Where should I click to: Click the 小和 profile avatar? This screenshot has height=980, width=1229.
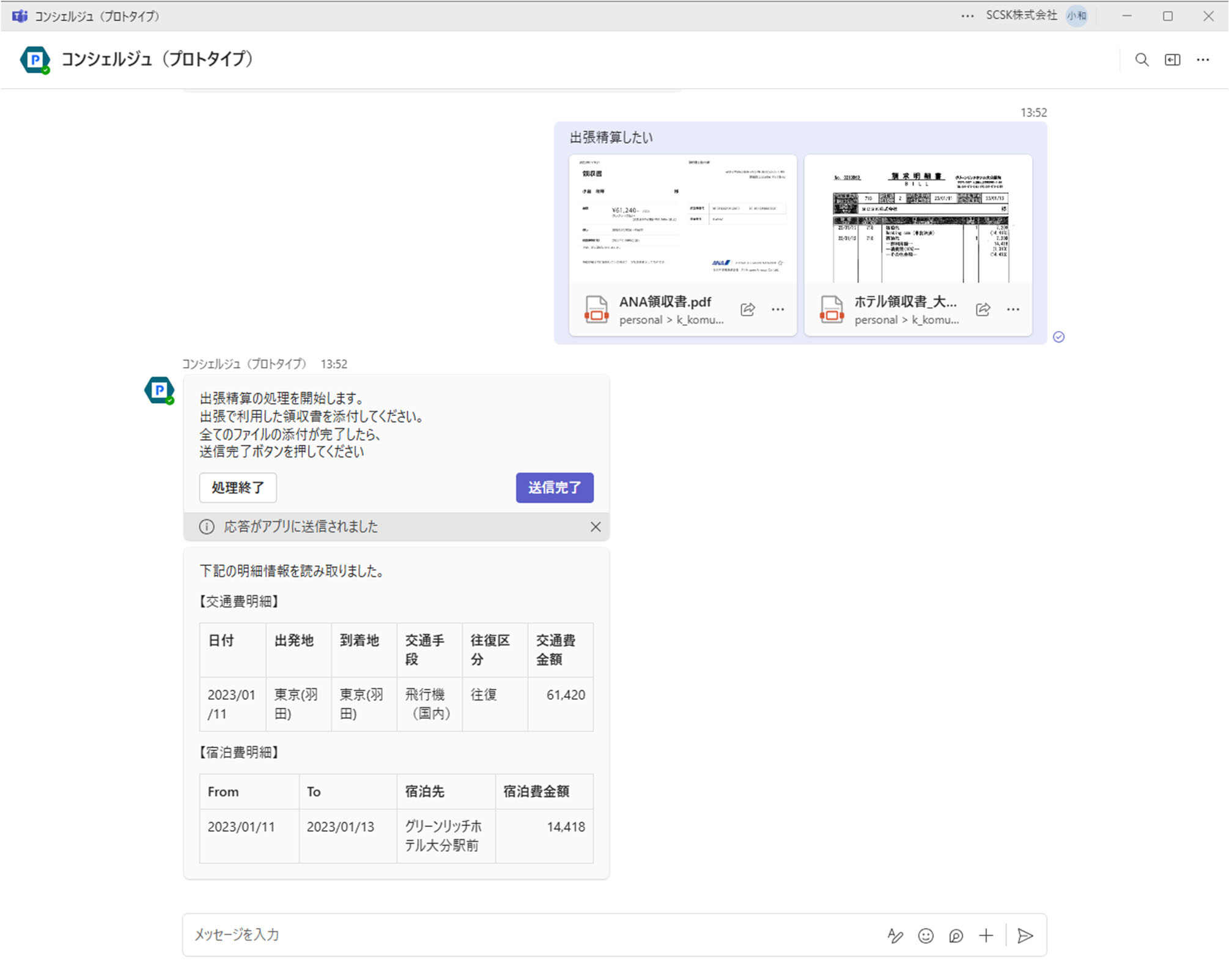1076,17
